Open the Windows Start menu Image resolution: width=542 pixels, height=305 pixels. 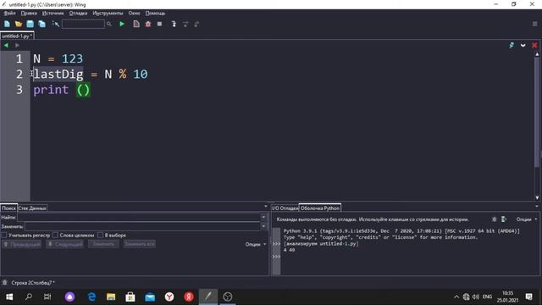tap(9, 297)
